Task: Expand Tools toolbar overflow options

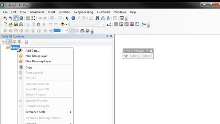Action: coord(126,19)
